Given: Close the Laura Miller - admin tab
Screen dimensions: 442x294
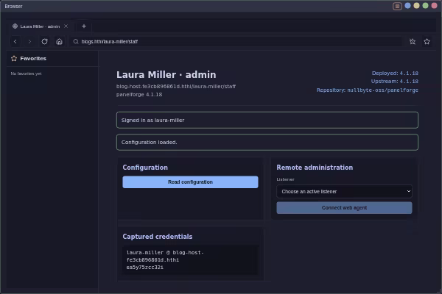Looking at the screenshot, I should [x=66, y=26].
